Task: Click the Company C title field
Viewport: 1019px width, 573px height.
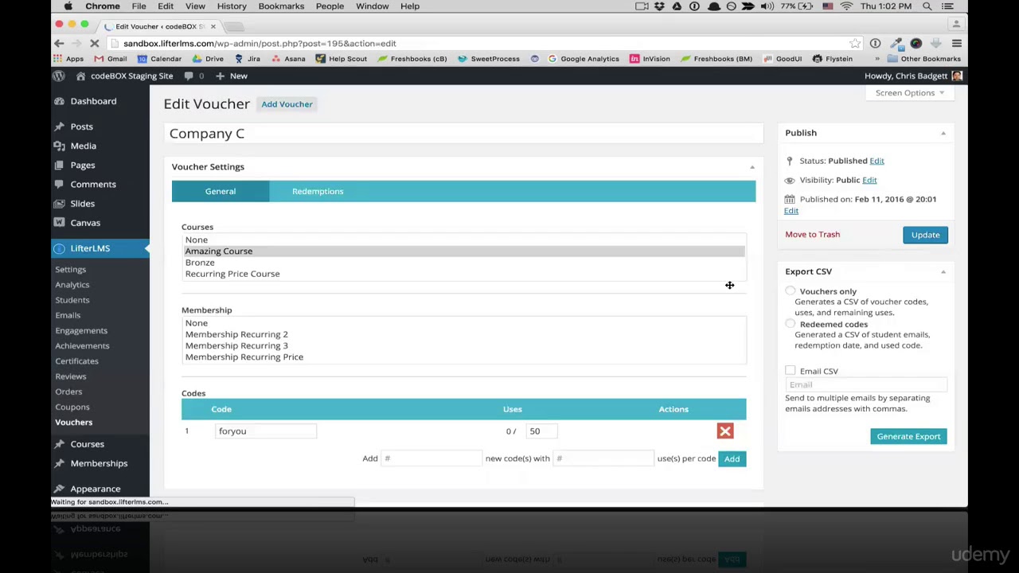Action: pyautogui.click(x=464, y=134)
